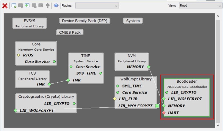
Task: Select the CMSIS Pack component
Action: 70,32
